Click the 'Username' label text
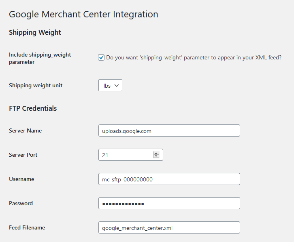The image size is (294, 242). (21, 179)
